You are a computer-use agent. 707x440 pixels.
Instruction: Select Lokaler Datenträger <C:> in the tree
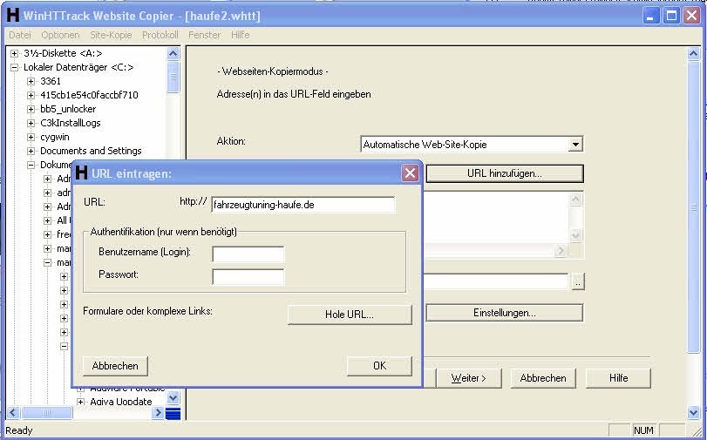click(x=78, y=67)
